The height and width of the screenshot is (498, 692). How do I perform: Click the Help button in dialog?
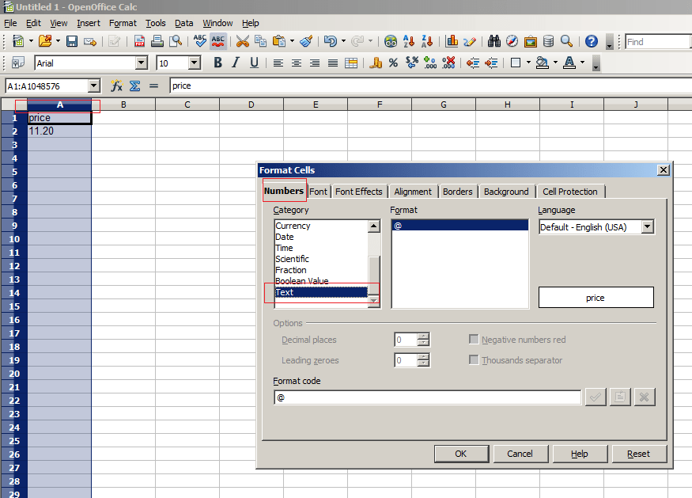pos(580,454)
